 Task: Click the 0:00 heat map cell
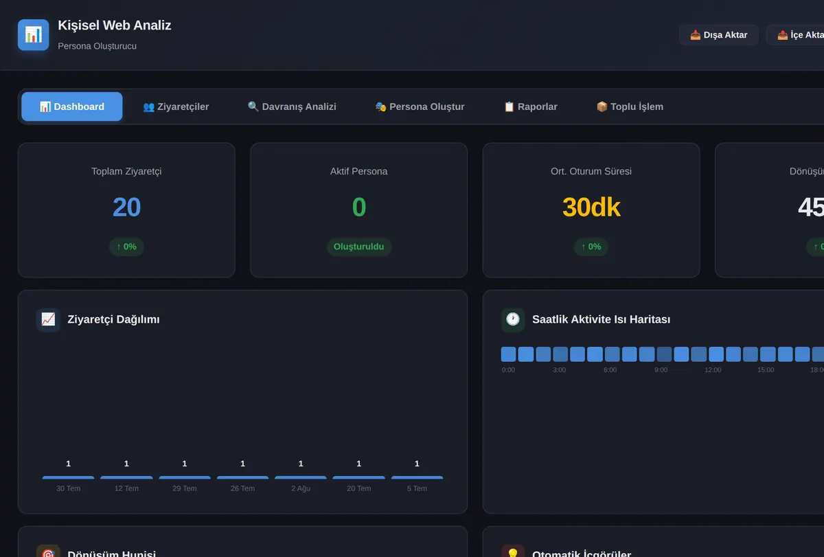coord(509,354)
